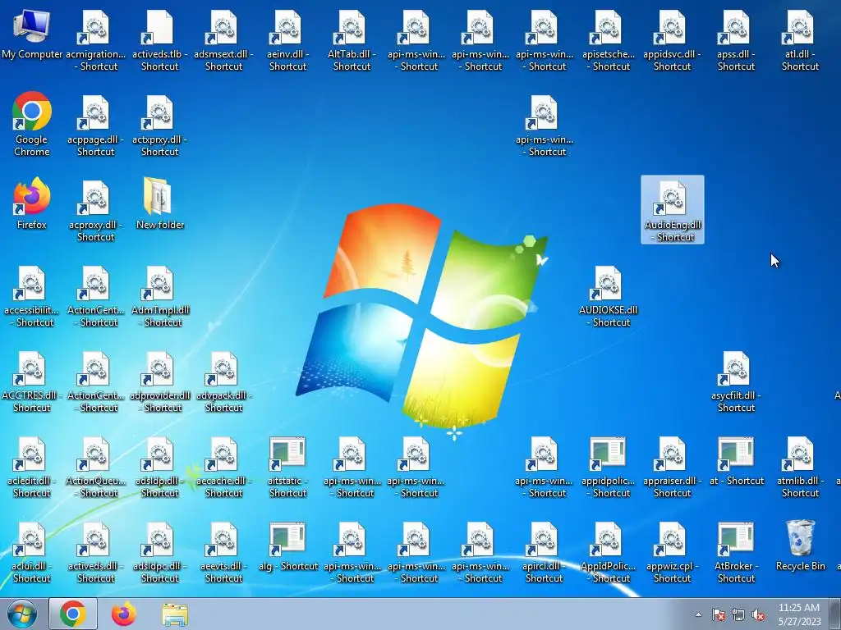
Task: Select adprovider.dll shortcut icon
Action: [x=159, y=382]
